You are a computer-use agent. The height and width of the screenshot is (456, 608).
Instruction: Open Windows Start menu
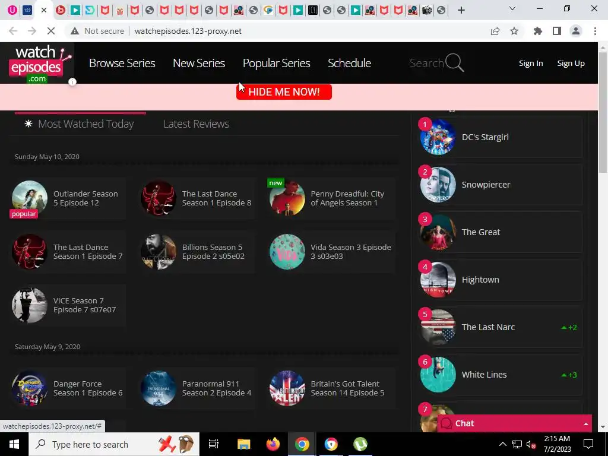click(14, 444)
